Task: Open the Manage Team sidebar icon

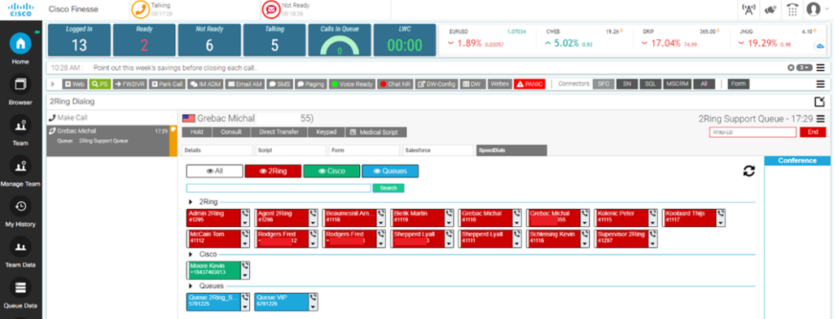Action: pyautogui.click(x=20, y=166)
